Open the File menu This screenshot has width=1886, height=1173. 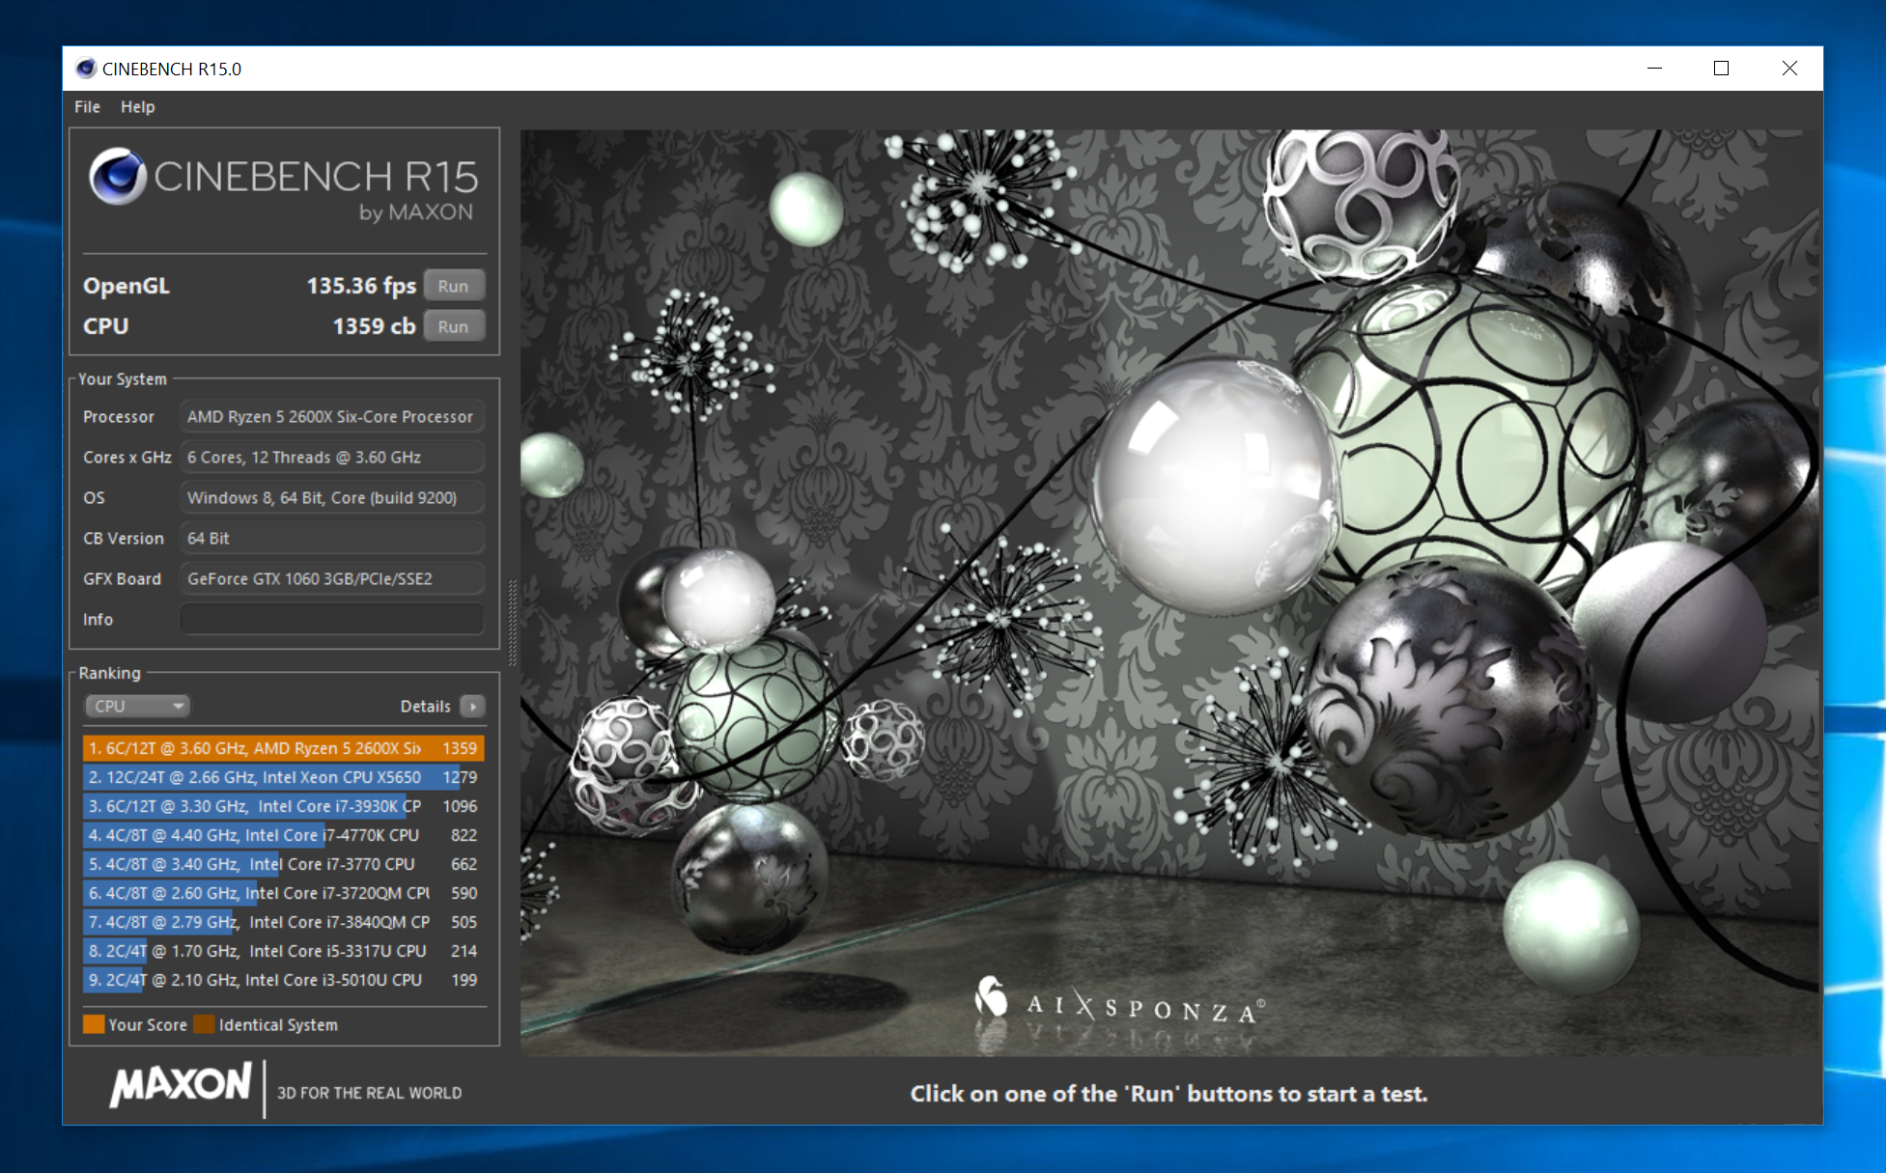(87, 107)
